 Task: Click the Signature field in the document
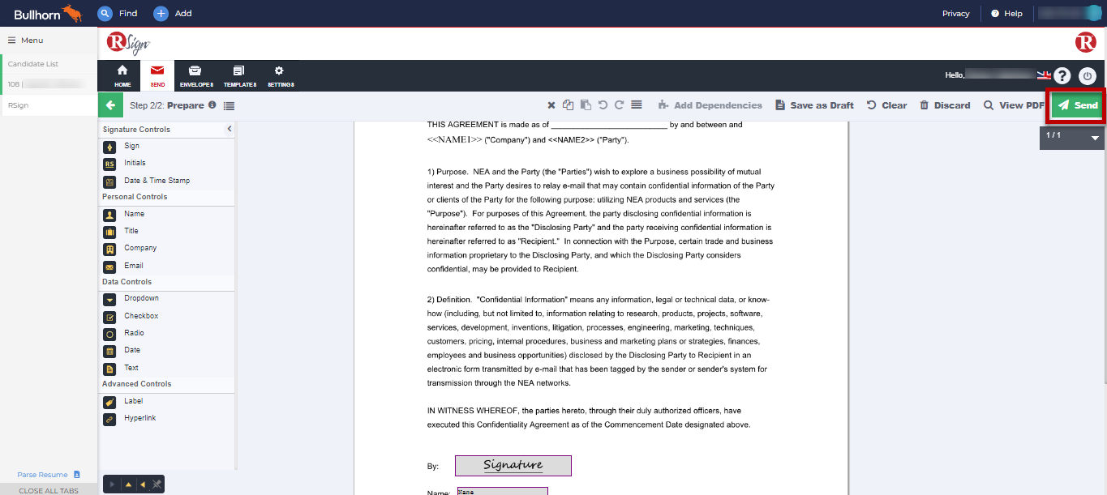(513, 465)
